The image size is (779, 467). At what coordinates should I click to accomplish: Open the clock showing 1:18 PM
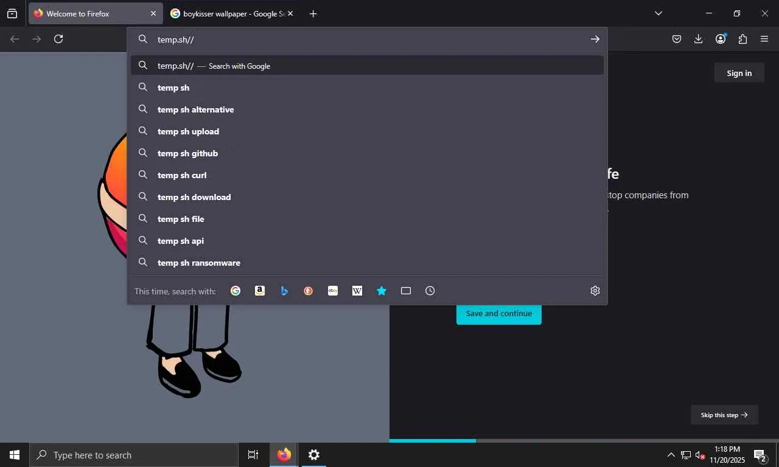(x=727, y=455)
